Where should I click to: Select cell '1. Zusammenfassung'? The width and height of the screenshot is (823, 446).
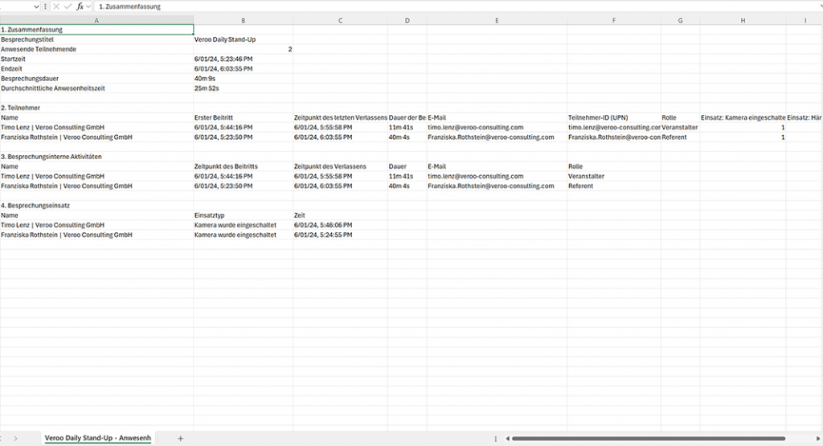pyautogui.click(x=96, y=30)
